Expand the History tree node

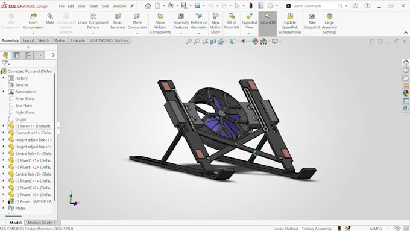(4, 78)
